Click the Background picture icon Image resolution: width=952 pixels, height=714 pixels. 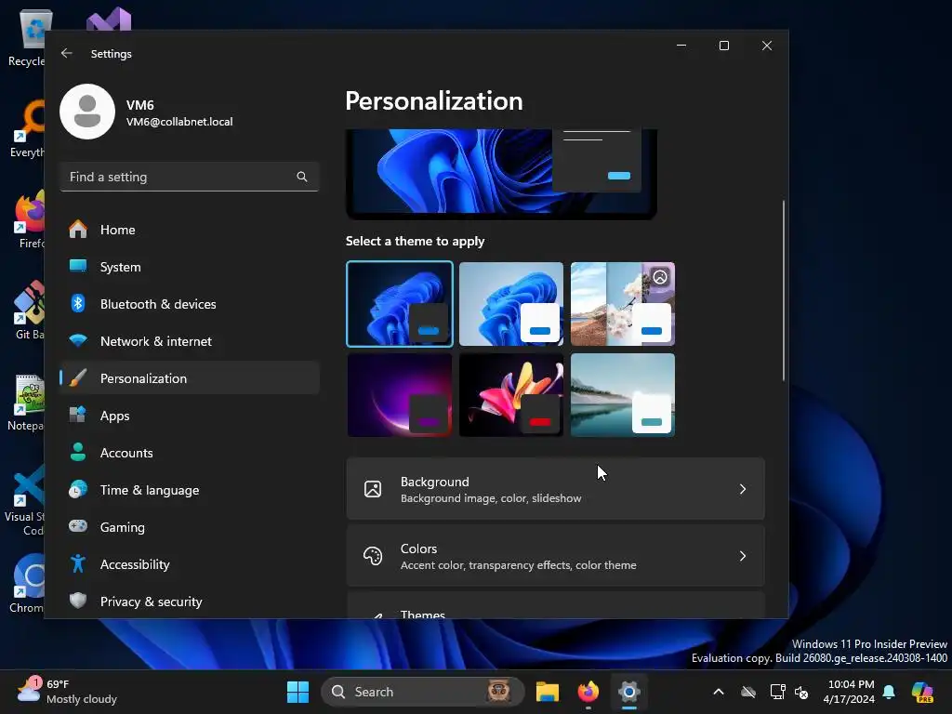pyautogui.click(x=373, y=489)
